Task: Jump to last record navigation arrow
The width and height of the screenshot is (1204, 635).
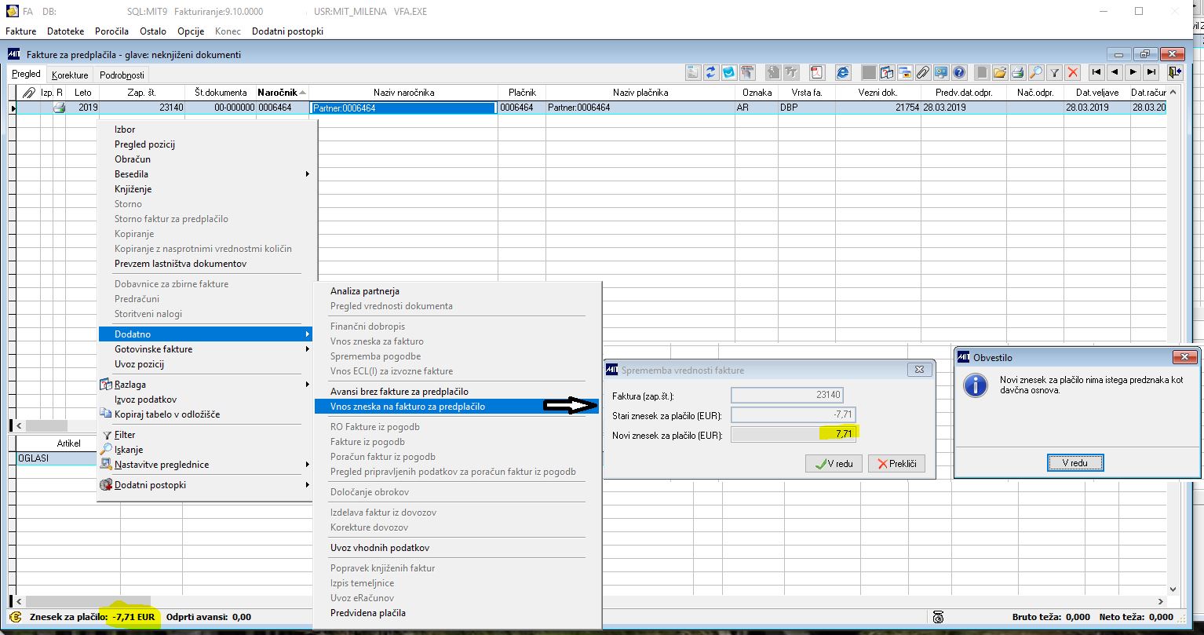Action: 1151,72
